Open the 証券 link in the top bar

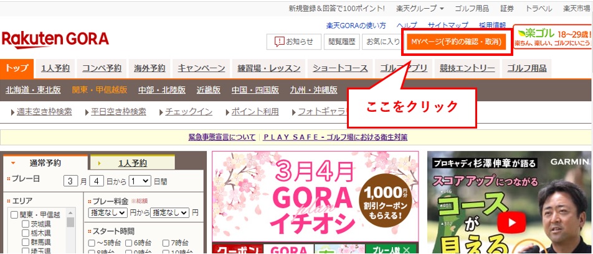tap(507, 8)
